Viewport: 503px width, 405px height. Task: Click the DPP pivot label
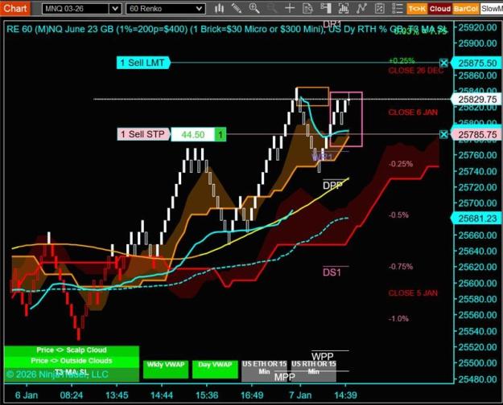[x=332, y=186]
